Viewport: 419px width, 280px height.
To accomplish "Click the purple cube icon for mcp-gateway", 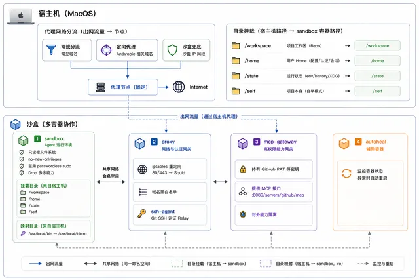I will coord(243,144).
